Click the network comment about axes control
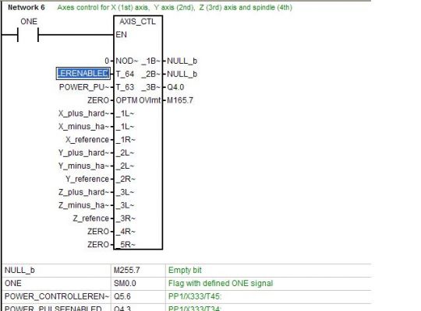This screenshot has height=311, width=421. coord(175,8)
